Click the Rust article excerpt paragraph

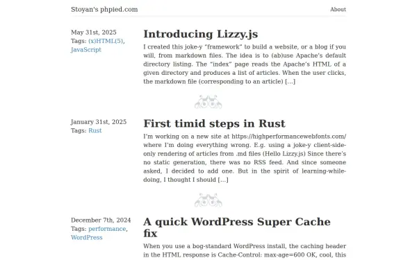(x=245, y=158)
